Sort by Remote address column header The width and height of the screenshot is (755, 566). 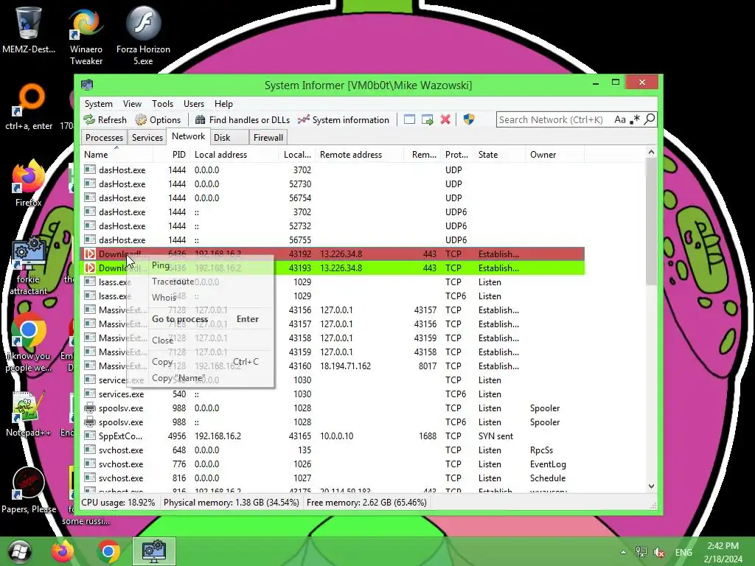(x=359, y=155)
